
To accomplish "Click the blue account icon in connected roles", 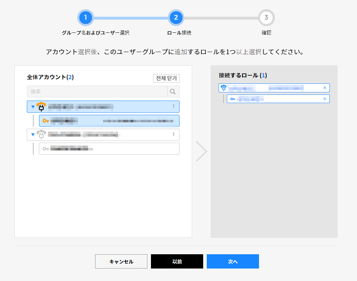I will [x=224, y=88].
